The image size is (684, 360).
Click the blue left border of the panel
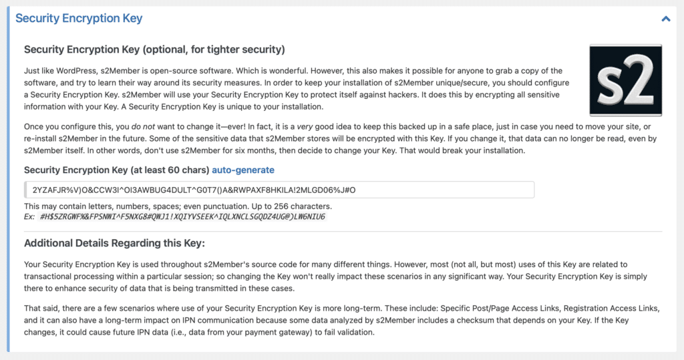(8, 179)
